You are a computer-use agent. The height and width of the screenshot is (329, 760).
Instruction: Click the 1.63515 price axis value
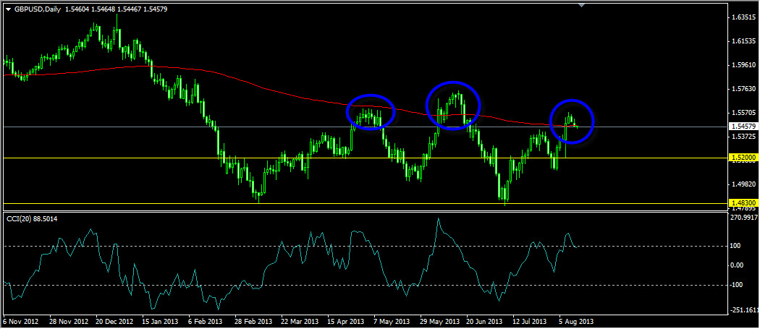[743, 18]
